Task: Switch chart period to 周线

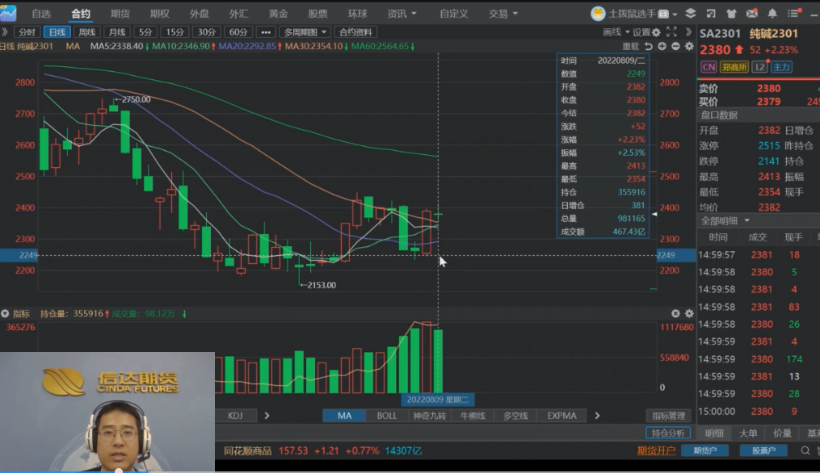Action: pos(85,32)
